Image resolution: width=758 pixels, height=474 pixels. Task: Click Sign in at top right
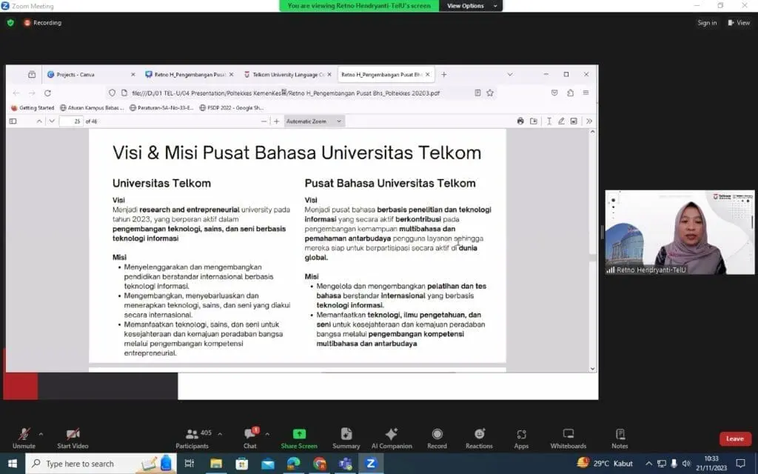click(x=707, y=23)
